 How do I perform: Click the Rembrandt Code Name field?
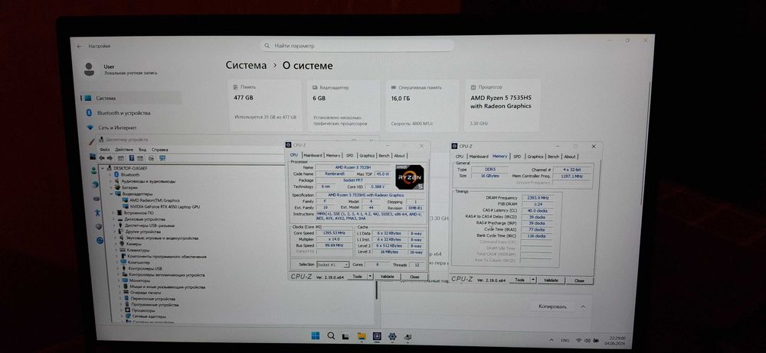335,173
